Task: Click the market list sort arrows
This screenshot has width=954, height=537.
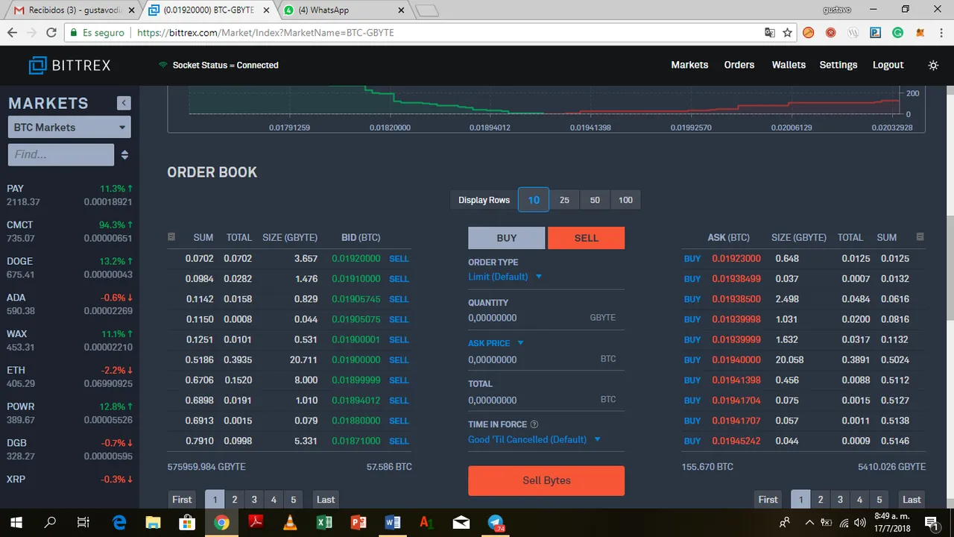Action: point(124,155)
